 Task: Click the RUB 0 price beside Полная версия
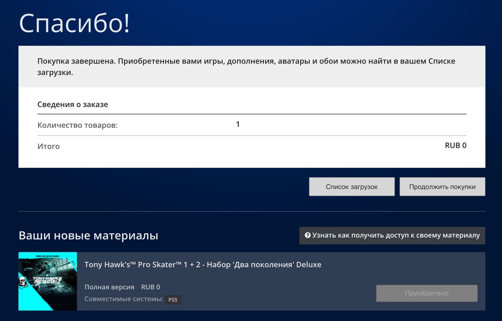[x=151, y=287]
